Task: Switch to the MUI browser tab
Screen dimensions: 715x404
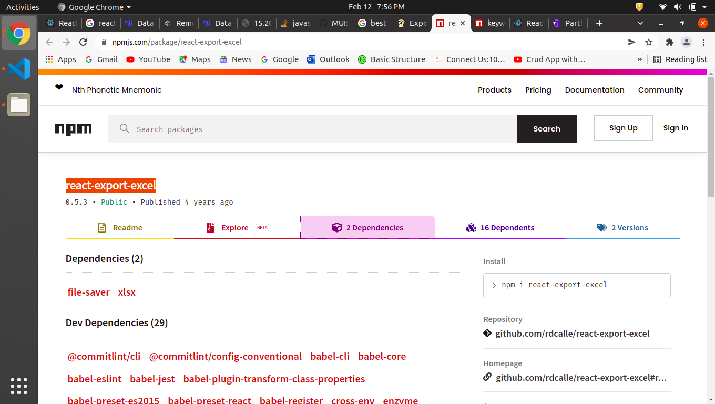Action: coord(334,23)
